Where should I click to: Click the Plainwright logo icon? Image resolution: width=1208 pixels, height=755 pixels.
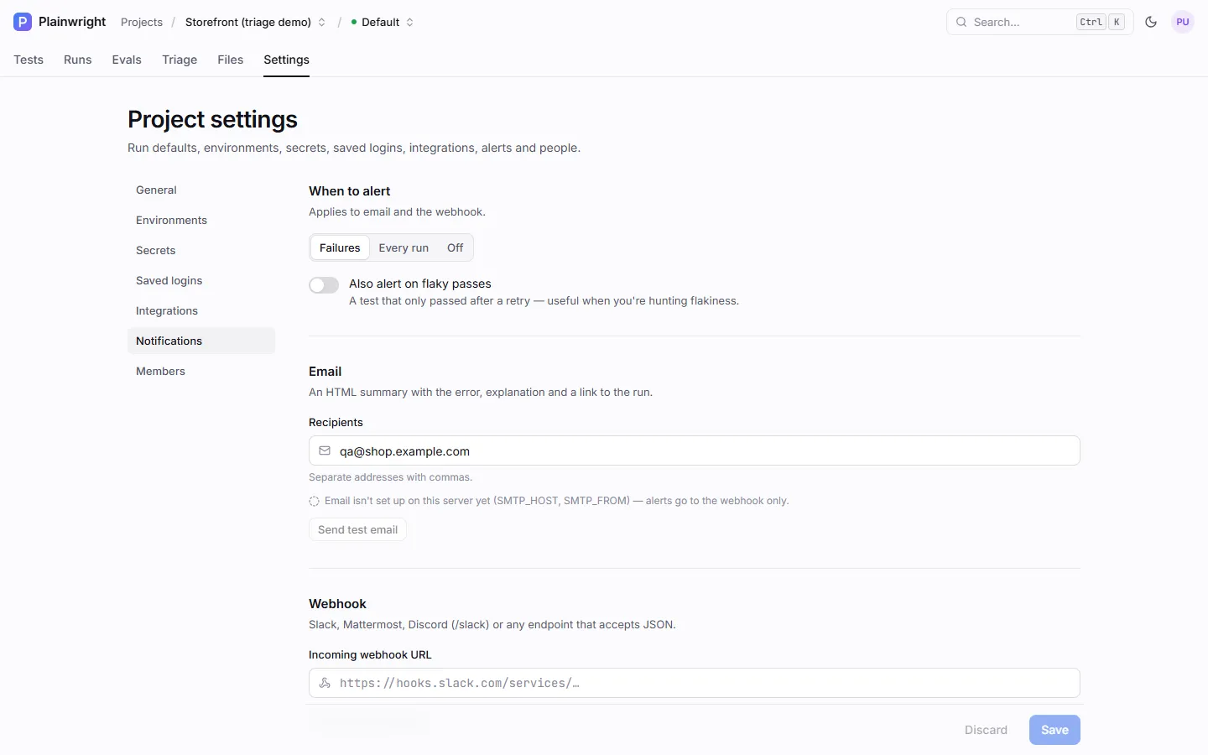[x=23, y=22]
